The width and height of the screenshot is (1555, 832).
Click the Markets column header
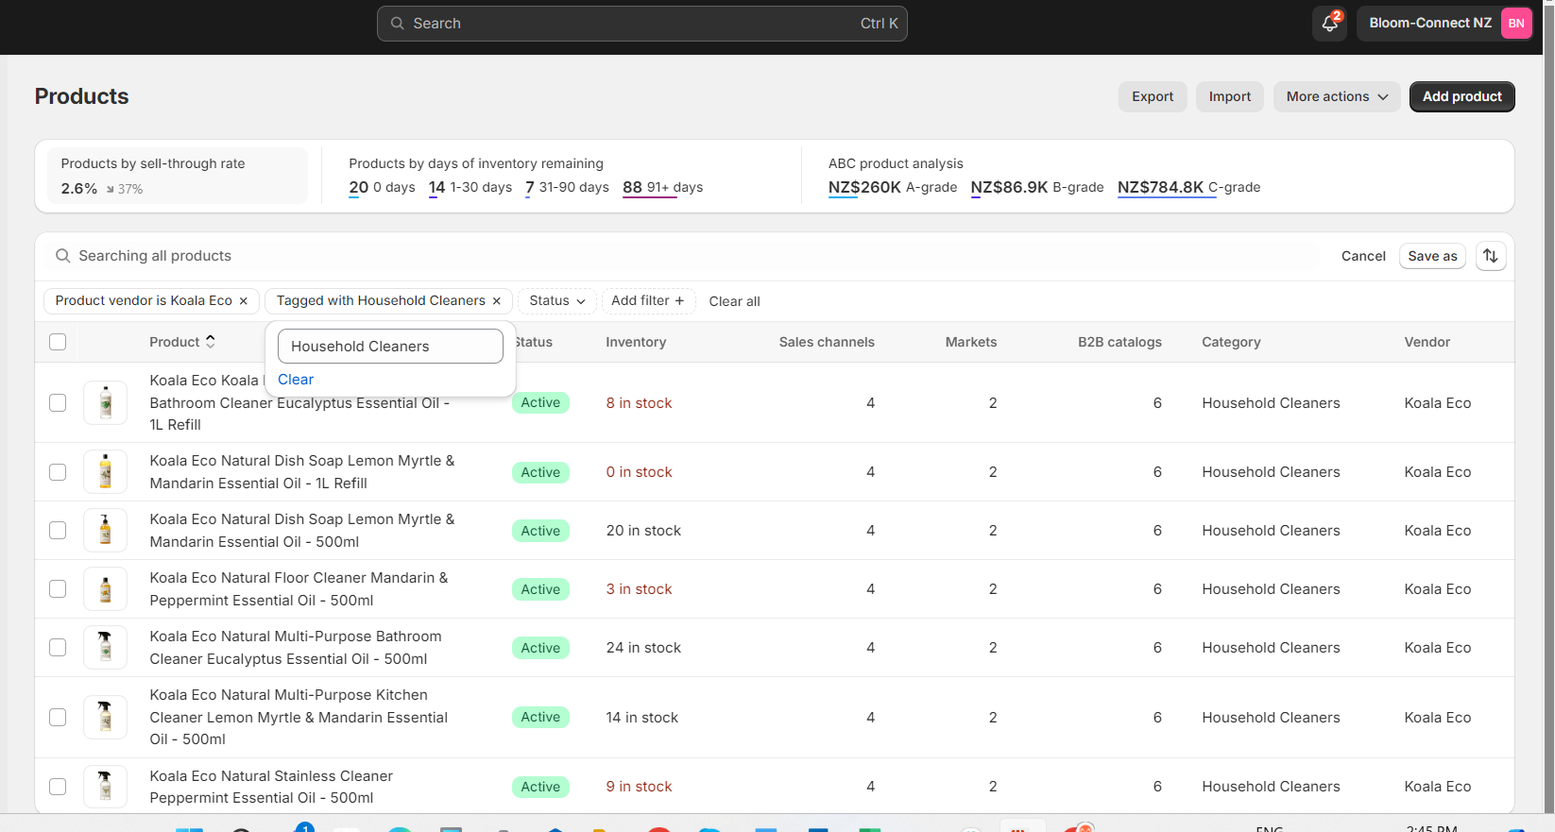pos(971,342)
